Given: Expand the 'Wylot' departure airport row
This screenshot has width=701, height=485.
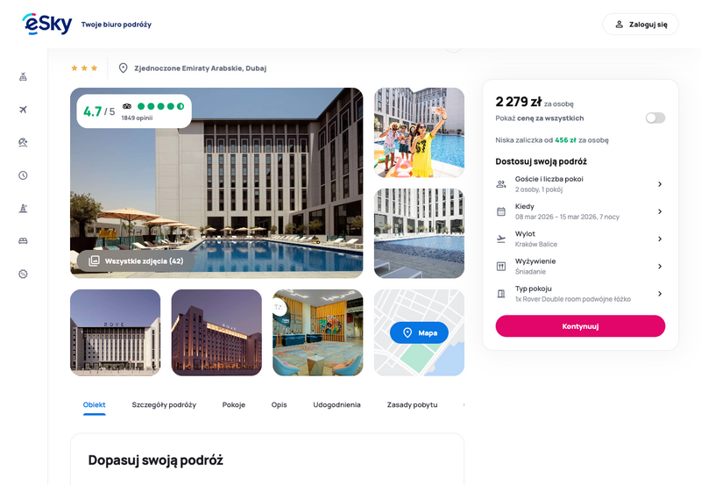Looking at the screenshot, I should [580, 239].
